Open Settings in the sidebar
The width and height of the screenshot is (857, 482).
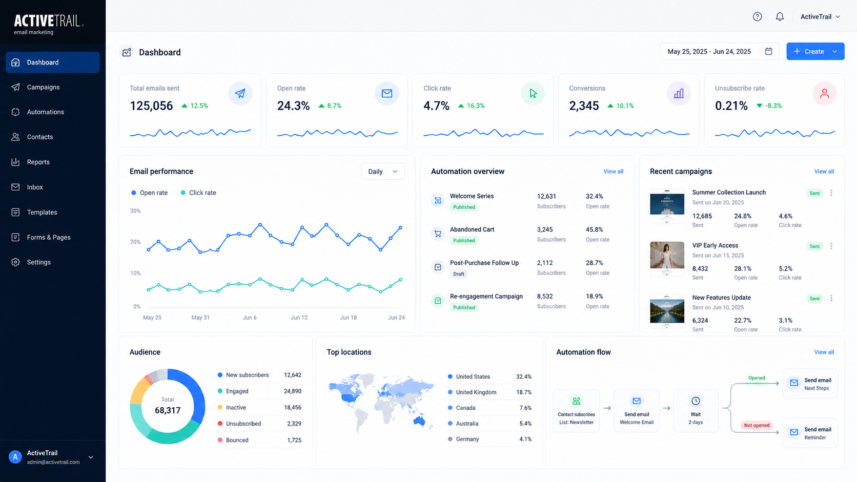pyautogui.click(x=53, y=262)
